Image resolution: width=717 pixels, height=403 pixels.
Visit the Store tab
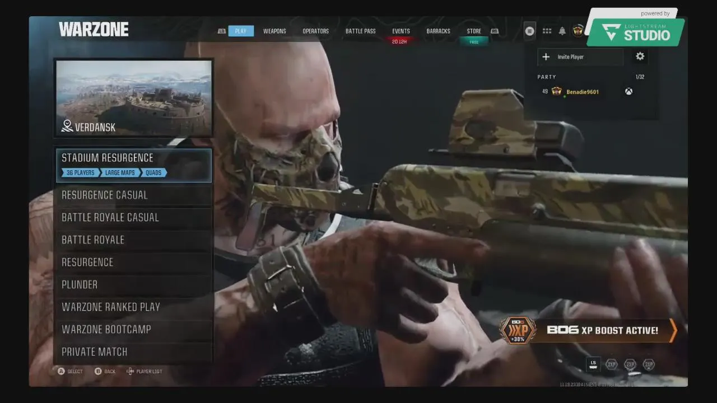pyautogui.click(x=474, y=31)
